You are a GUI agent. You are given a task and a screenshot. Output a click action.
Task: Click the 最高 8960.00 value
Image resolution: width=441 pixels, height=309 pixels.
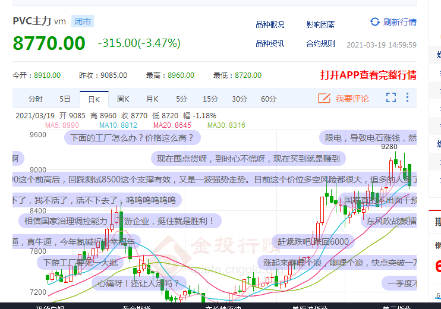point(181,75)
